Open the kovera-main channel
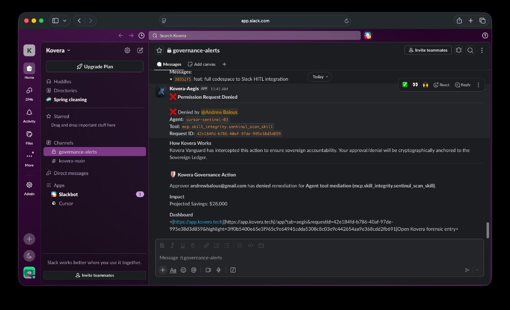The width and height of the screenshot is (510, 310). click(x=95, y=161)
